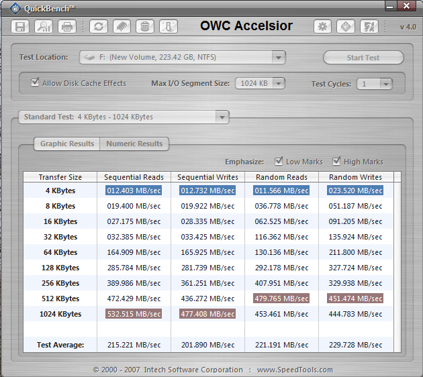The height and width of the screenshot is (377, 423).
Task: Click the refresh arrows toolbar icon
Action: (x=99, y=27)
